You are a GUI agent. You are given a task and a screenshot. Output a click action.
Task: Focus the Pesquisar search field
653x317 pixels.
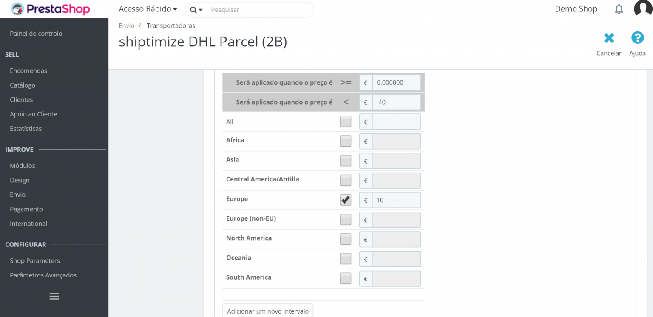tap(259, 10)
